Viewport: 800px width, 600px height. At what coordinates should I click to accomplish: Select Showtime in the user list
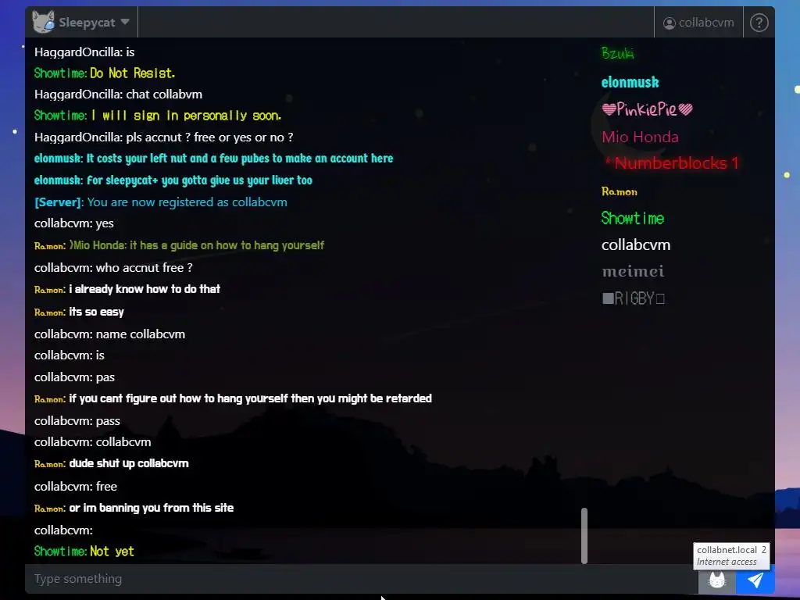633,219
